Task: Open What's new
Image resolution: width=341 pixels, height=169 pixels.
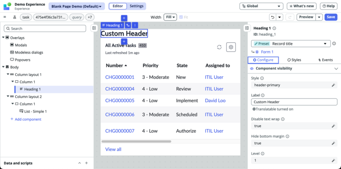Action: coord(301,6)
